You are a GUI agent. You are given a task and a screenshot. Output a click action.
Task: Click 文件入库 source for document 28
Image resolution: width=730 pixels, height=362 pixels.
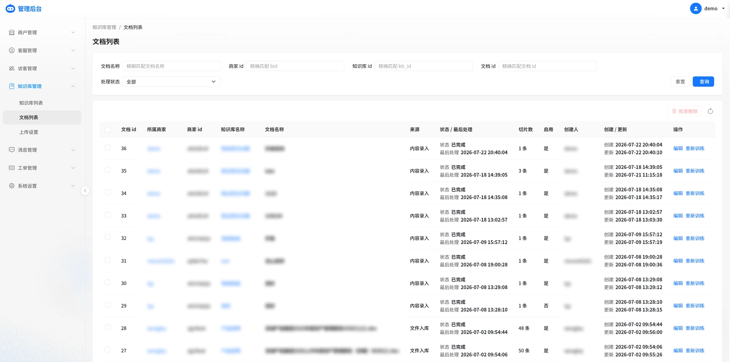tap(419, 328)
